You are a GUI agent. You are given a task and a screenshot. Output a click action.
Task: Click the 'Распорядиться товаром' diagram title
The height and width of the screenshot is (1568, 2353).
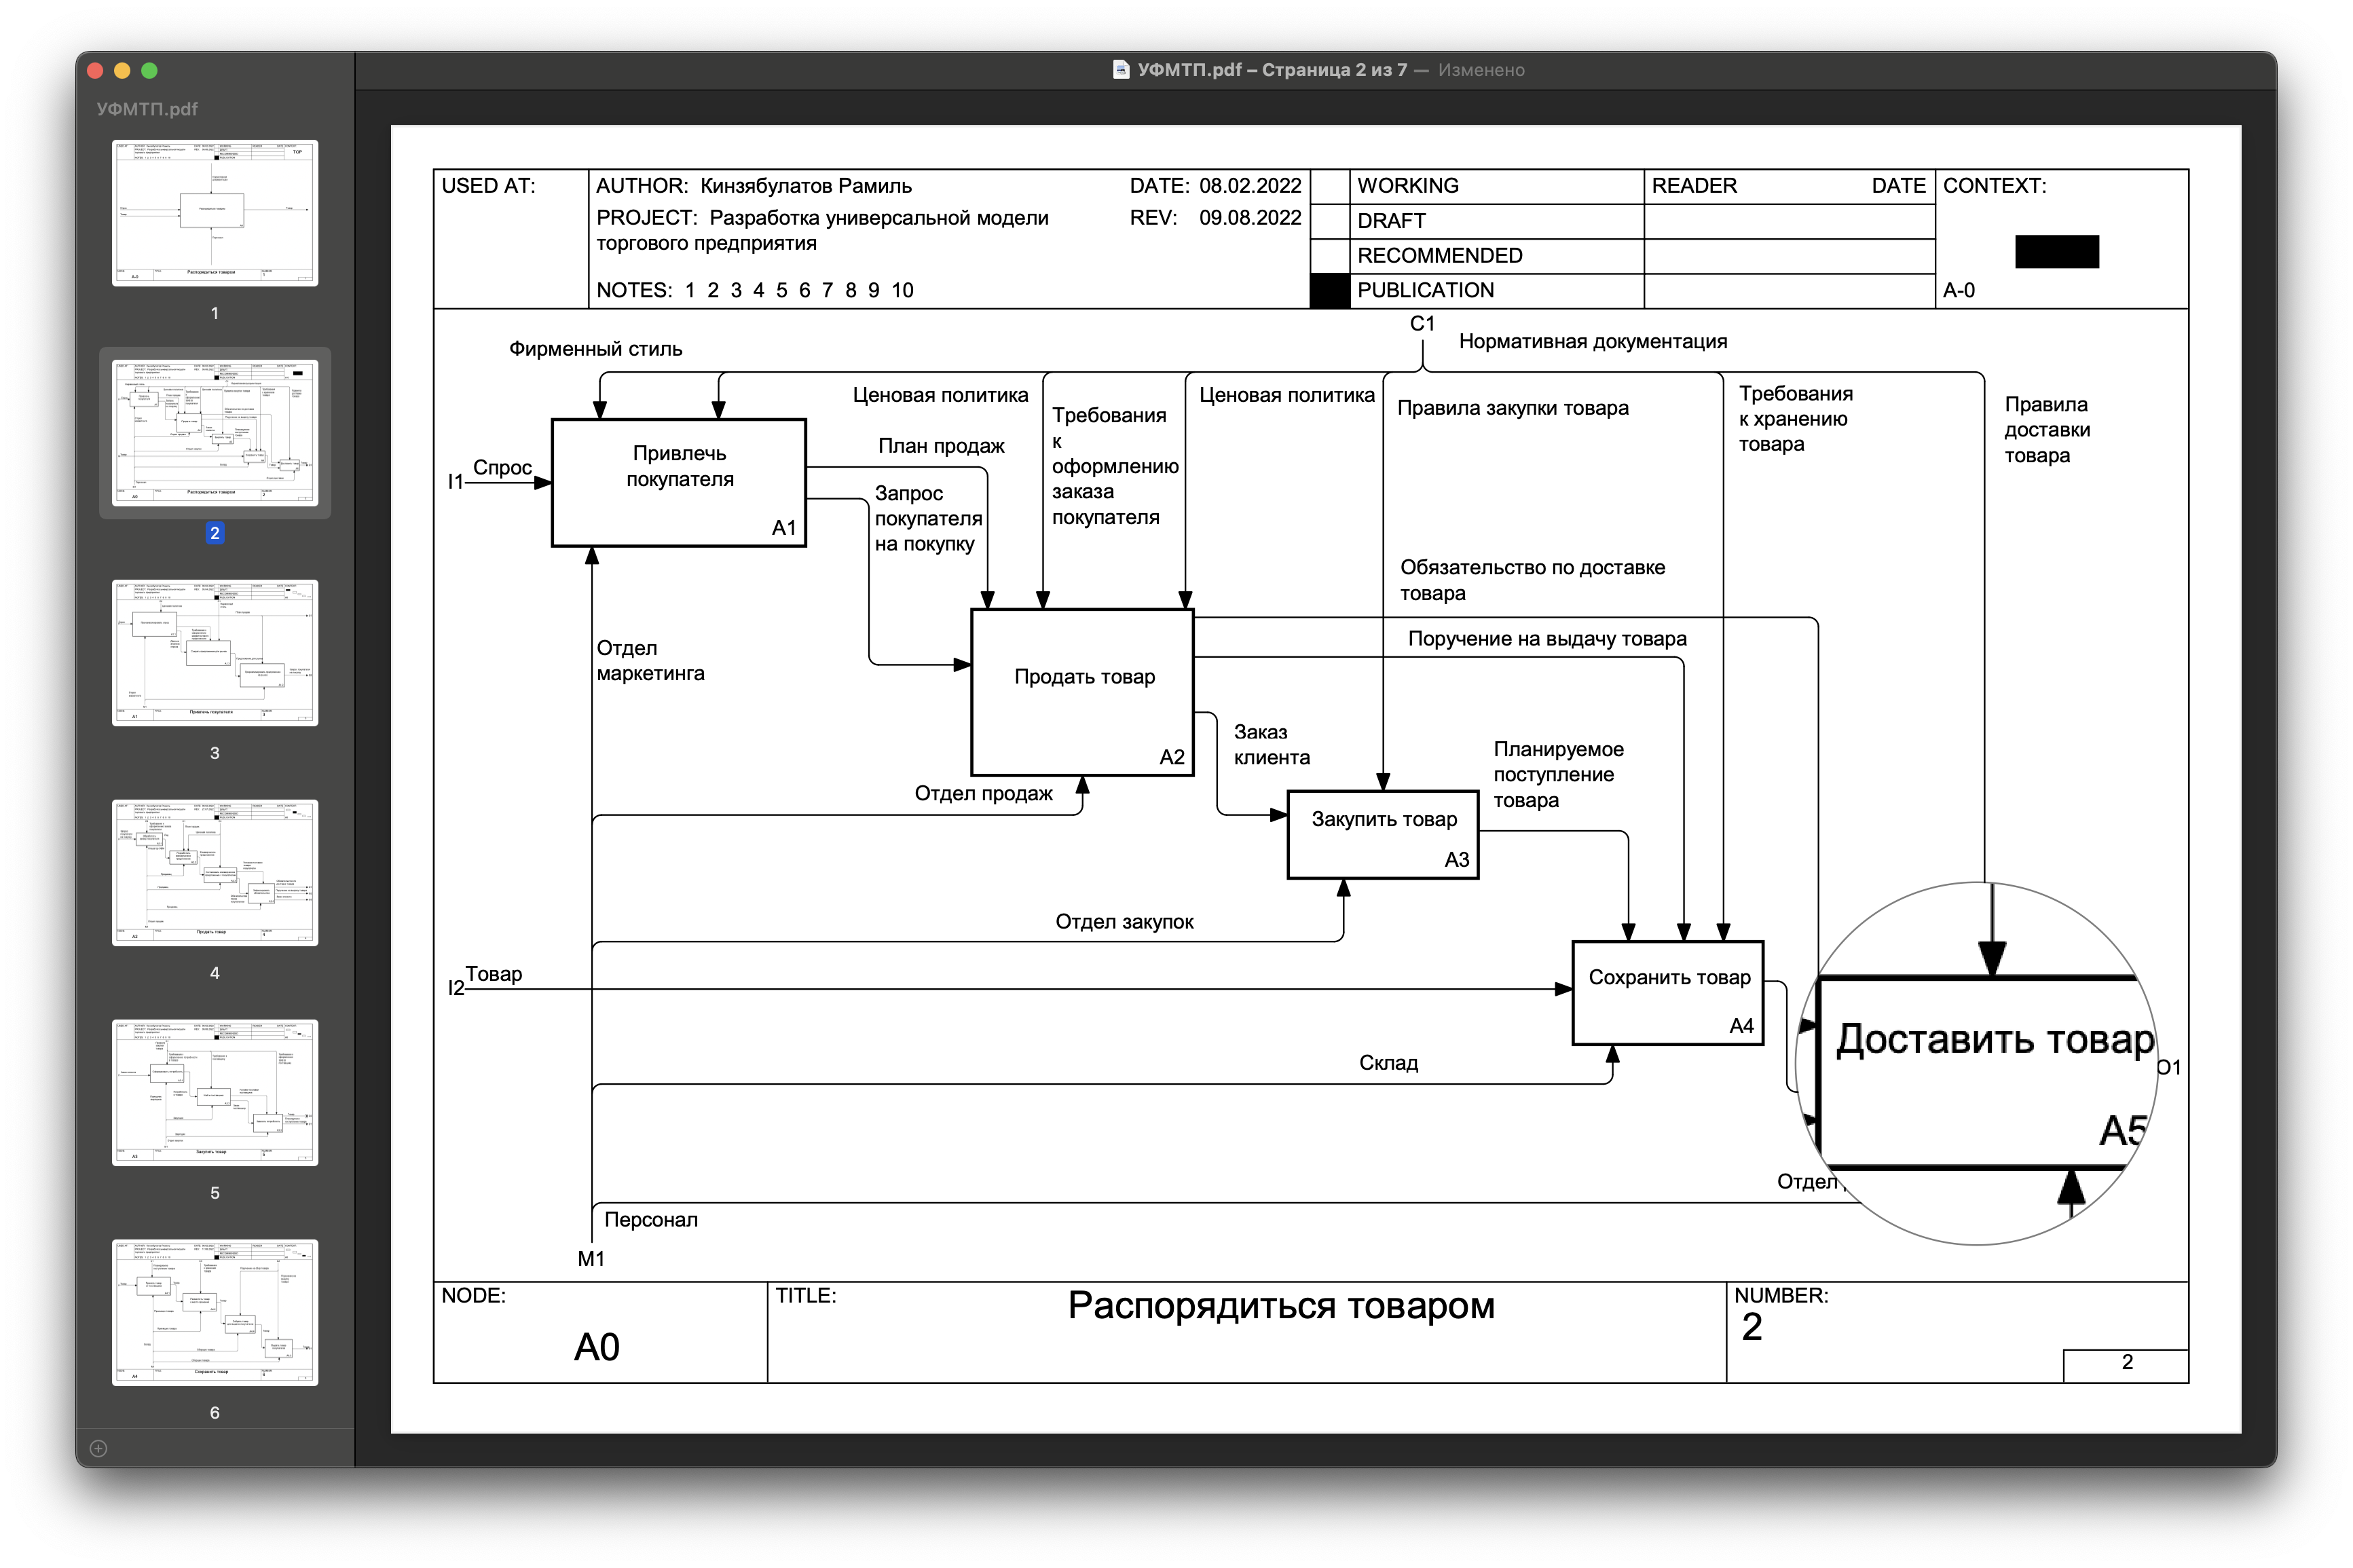(x=1281, y=1306)
